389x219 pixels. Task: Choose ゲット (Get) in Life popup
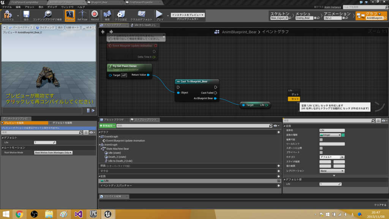point(294,95)
